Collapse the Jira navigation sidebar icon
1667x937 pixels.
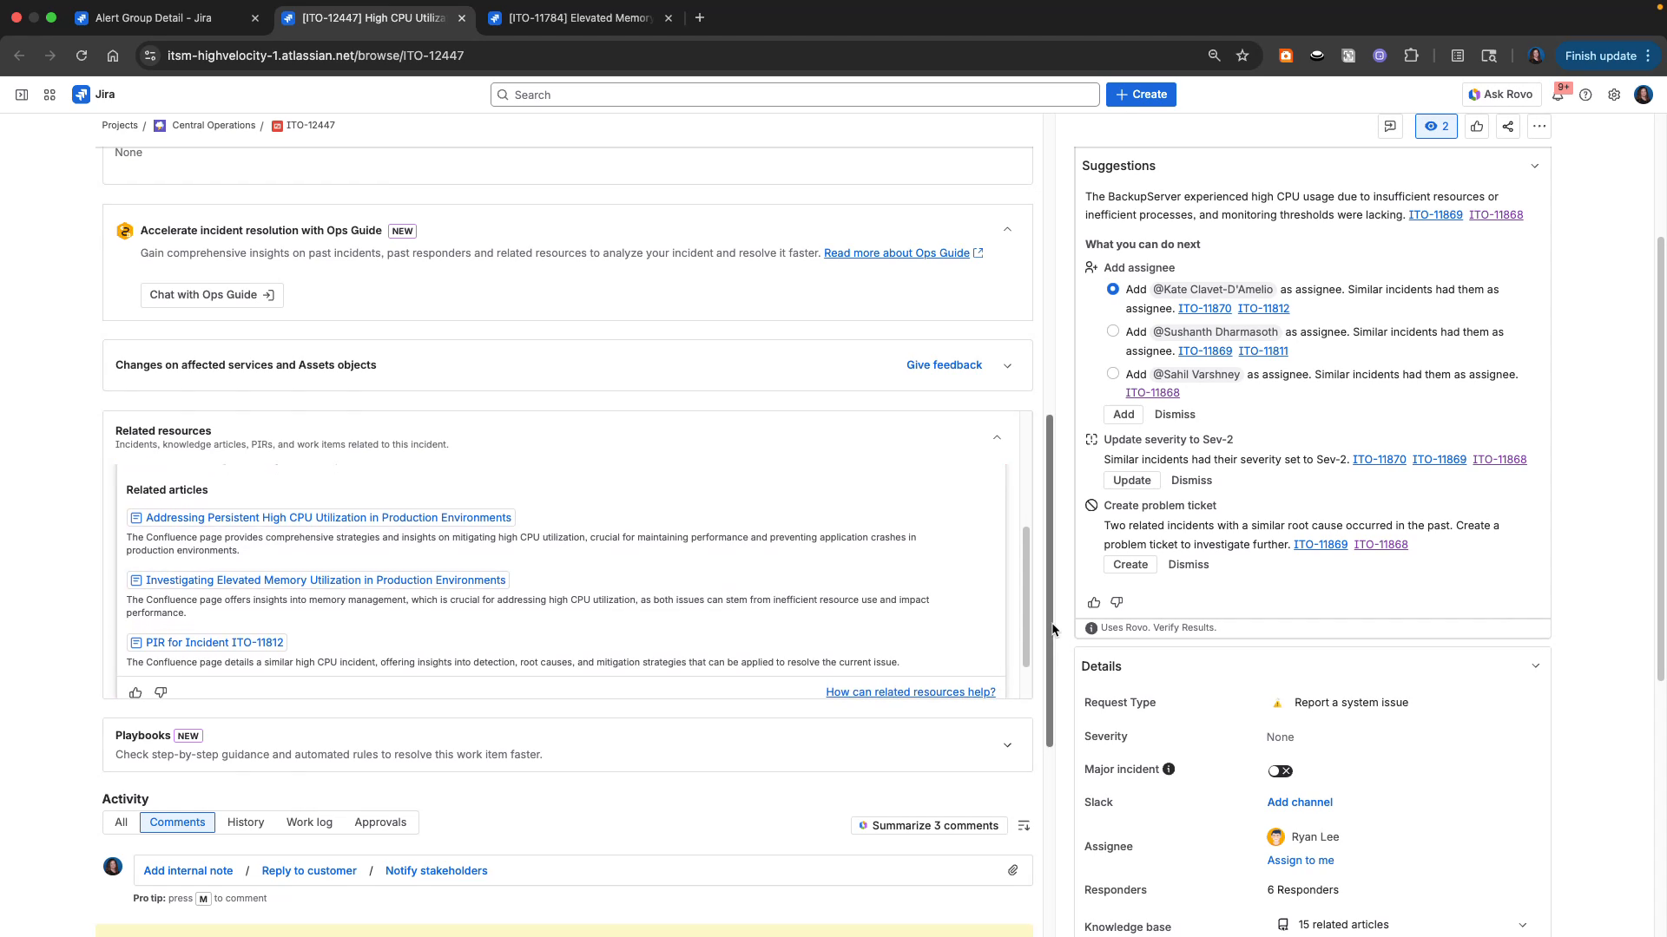pyautogui.click(x=22, y=95)
